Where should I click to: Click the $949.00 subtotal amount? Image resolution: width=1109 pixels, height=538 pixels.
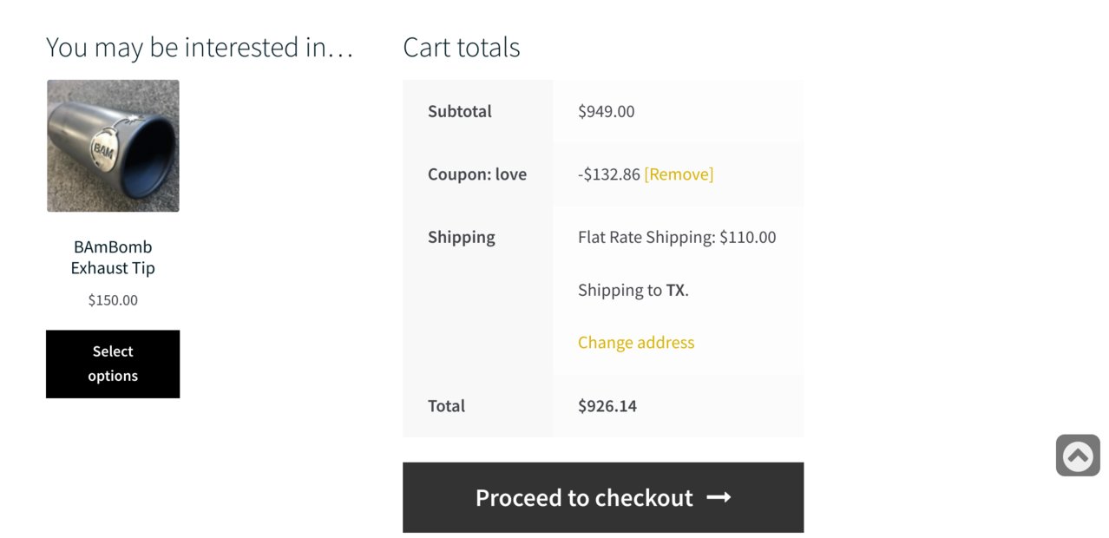click(607, 111)
